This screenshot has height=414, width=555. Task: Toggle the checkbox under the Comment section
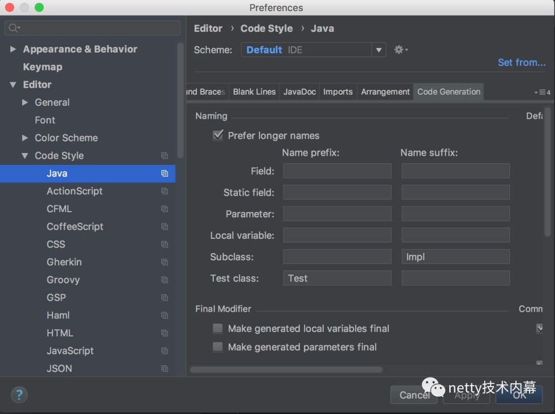pos(540,328)
